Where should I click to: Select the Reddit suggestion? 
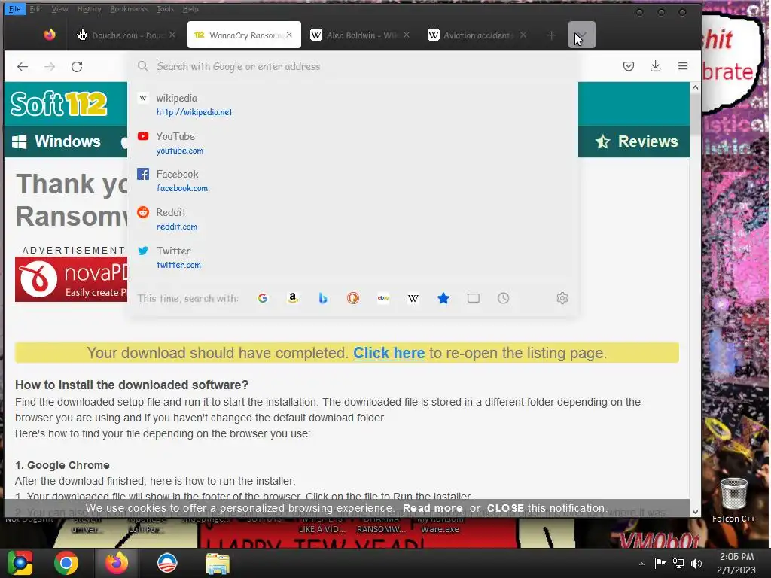[353, 219]
